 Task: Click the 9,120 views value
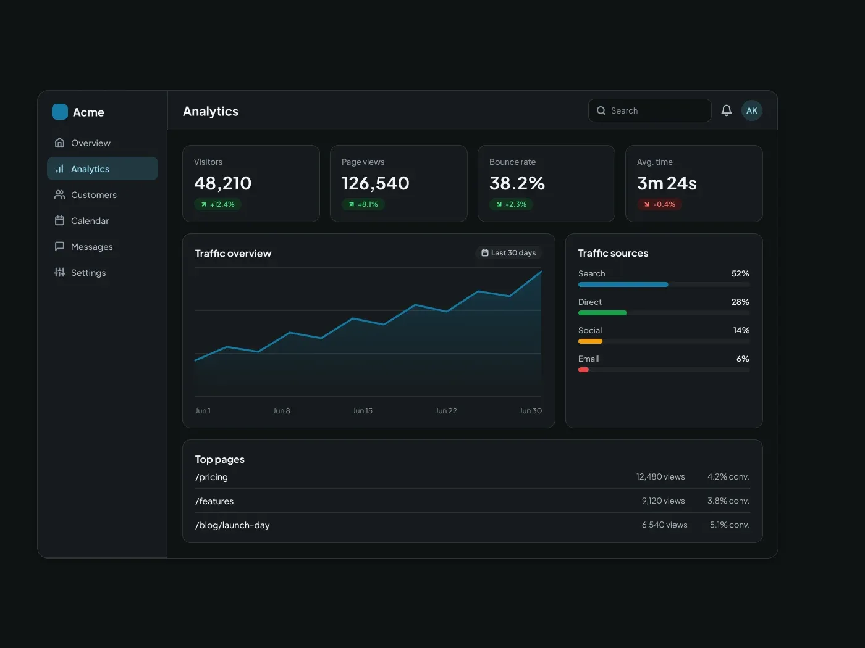point(663,501)
